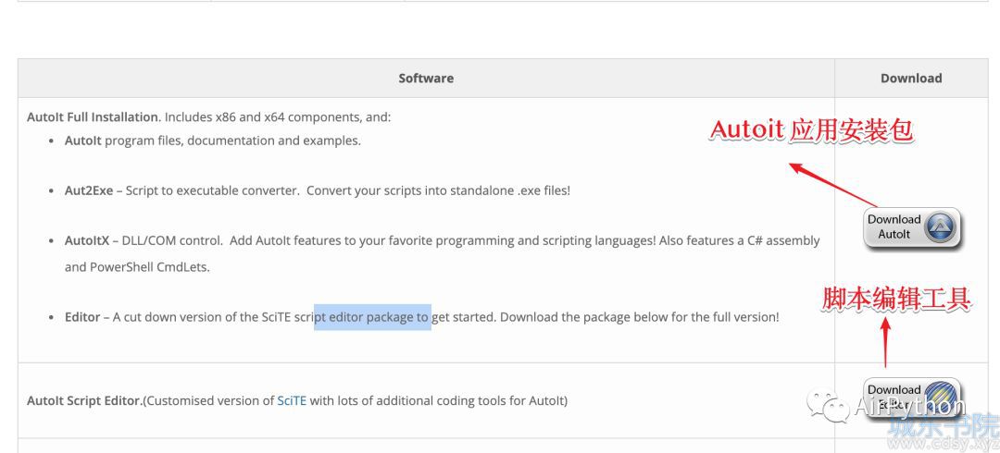Click the Aut2Exe bullet label
Screen dimensions: 1000x453
(x=89, y=190)
